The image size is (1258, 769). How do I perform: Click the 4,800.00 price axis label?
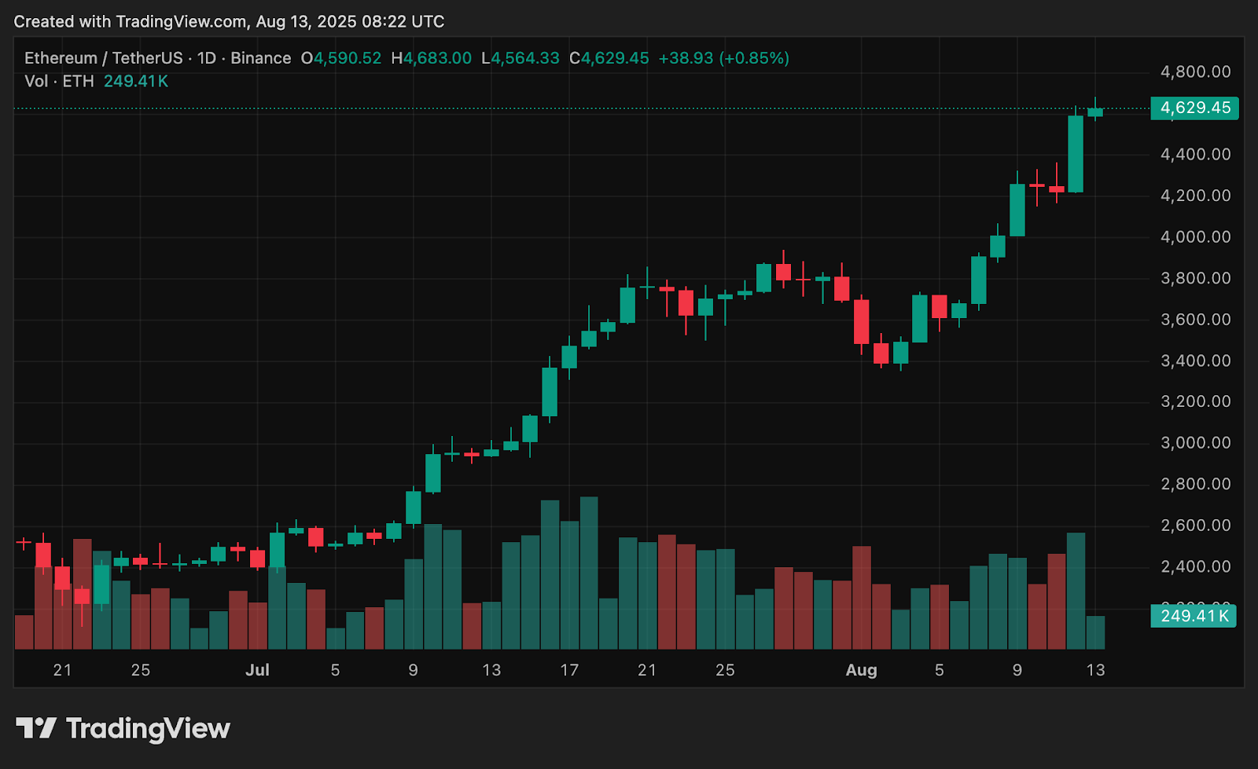point(1195,72)
